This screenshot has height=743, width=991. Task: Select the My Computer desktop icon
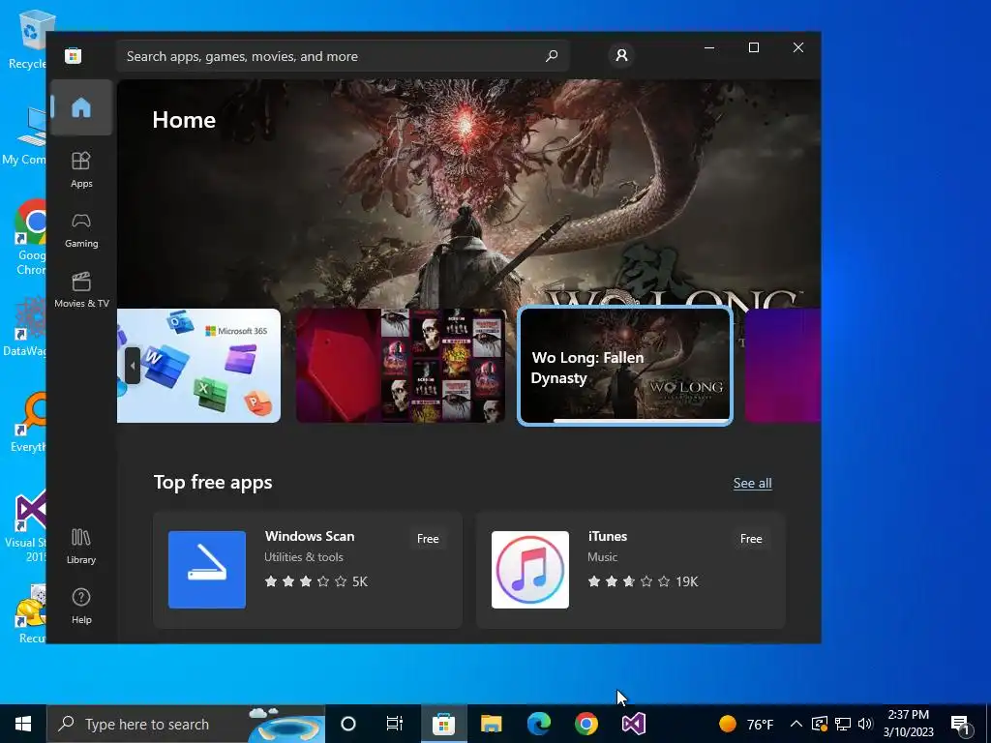(25, 135)
